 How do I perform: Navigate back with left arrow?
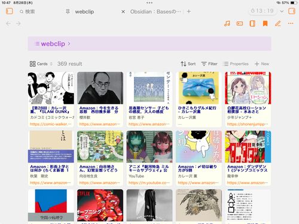click(x=8, y=23)
